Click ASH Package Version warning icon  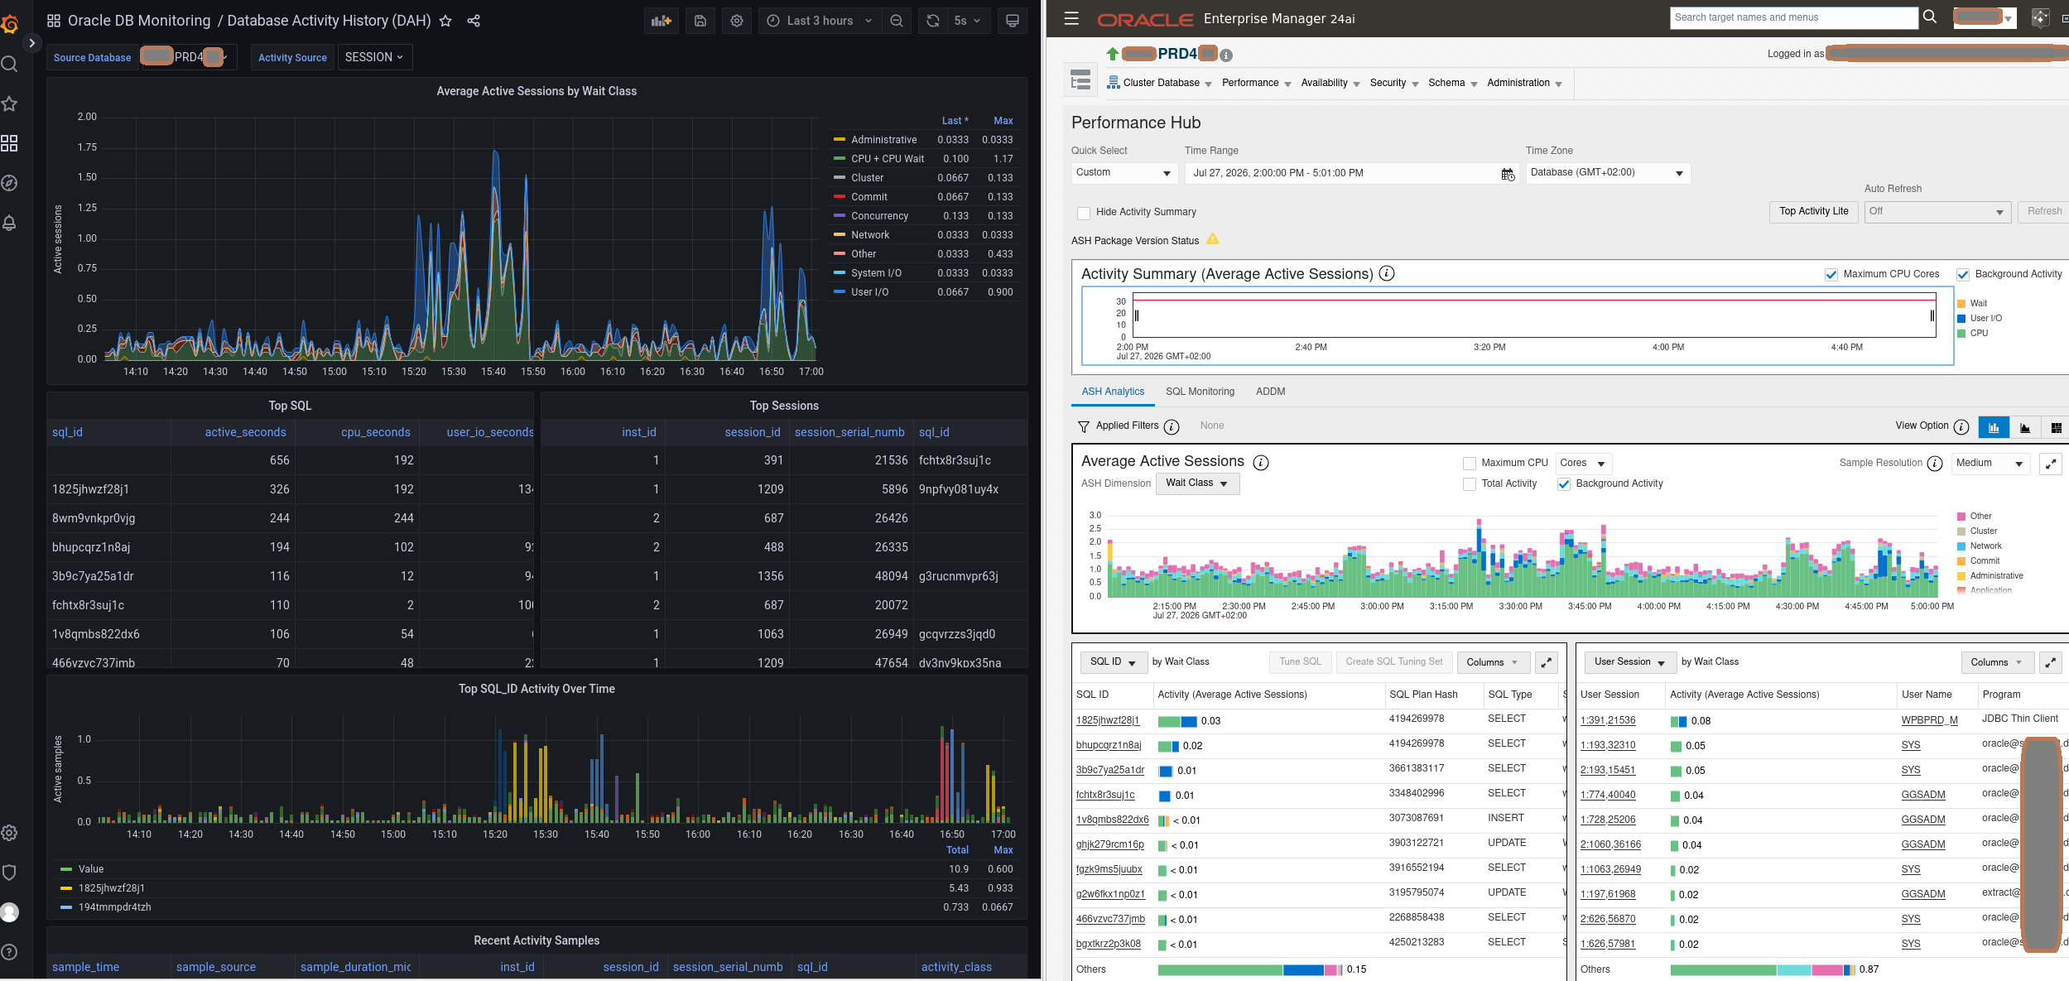1213,239
